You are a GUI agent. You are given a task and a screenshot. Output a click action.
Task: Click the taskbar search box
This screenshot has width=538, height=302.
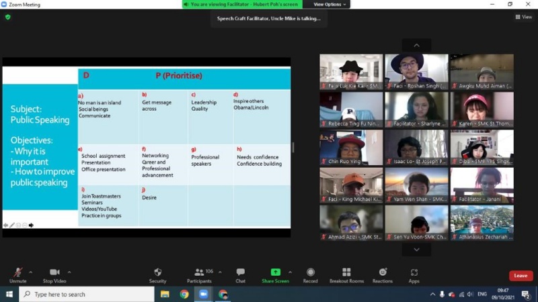[87, 294]
